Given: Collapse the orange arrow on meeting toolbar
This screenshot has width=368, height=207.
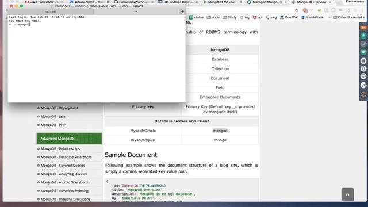Looking at the screenshot, I should pyautogui.click(x=363, y=28).
